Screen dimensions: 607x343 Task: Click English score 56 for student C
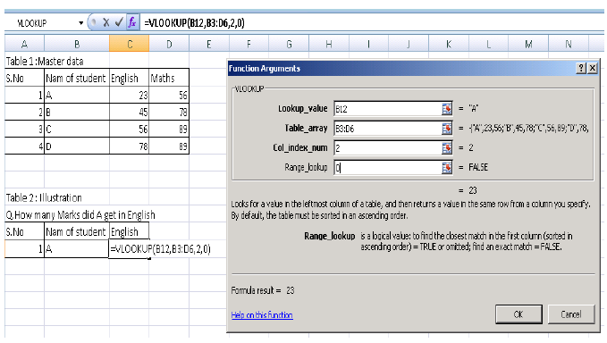point(130,130)
